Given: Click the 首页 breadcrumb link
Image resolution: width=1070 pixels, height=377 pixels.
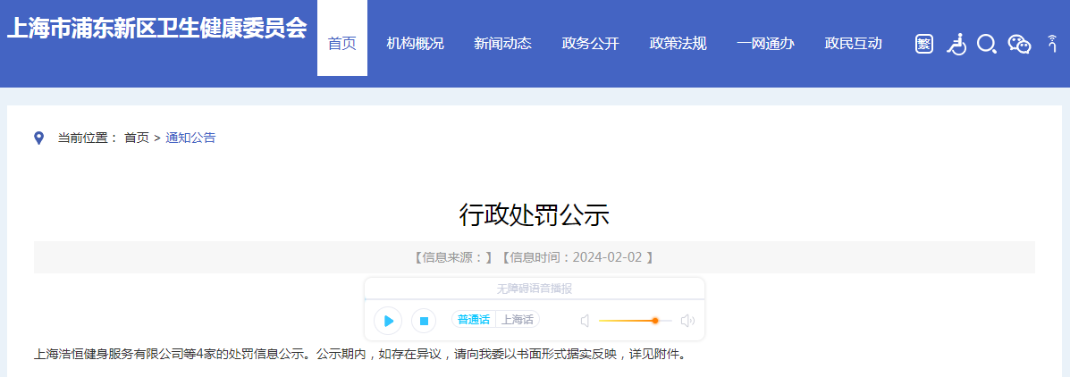Looking at the screenshot, I should tap(137, 138).
